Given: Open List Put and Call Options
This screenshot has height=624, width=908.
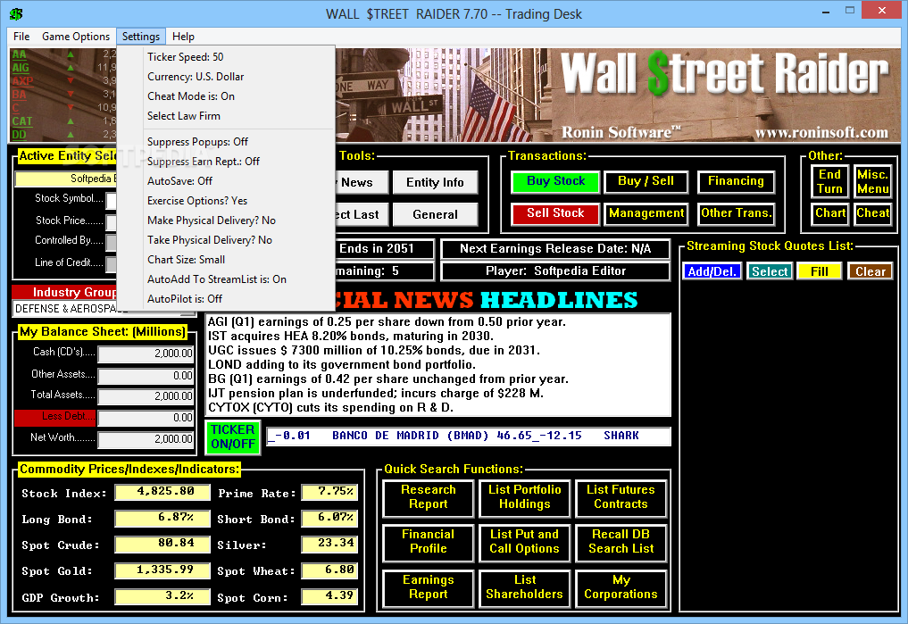Looking at the screenshot, I should 525,543.
